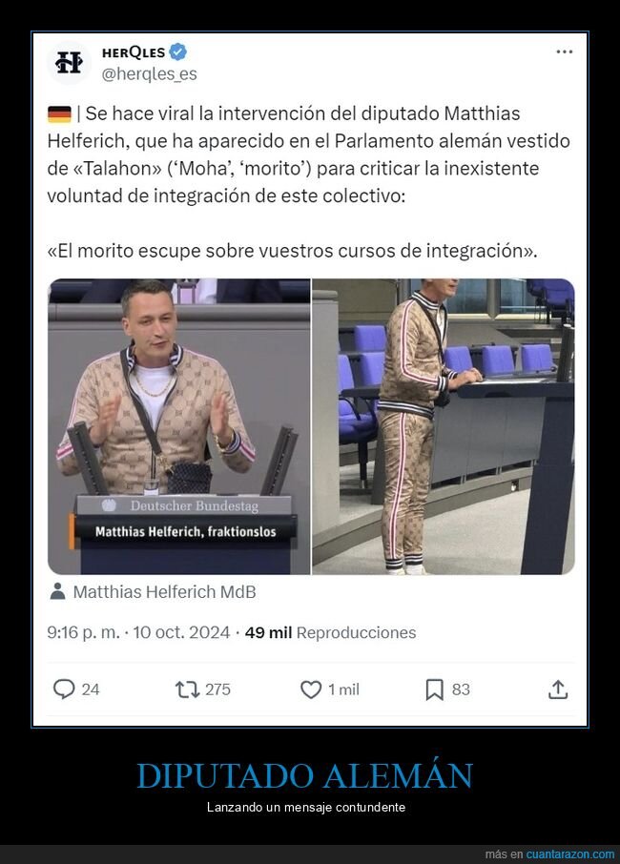Viewport: 620px width, 864px height.
Task: Open the cuantarazon.com link
Action: [569, 854]
